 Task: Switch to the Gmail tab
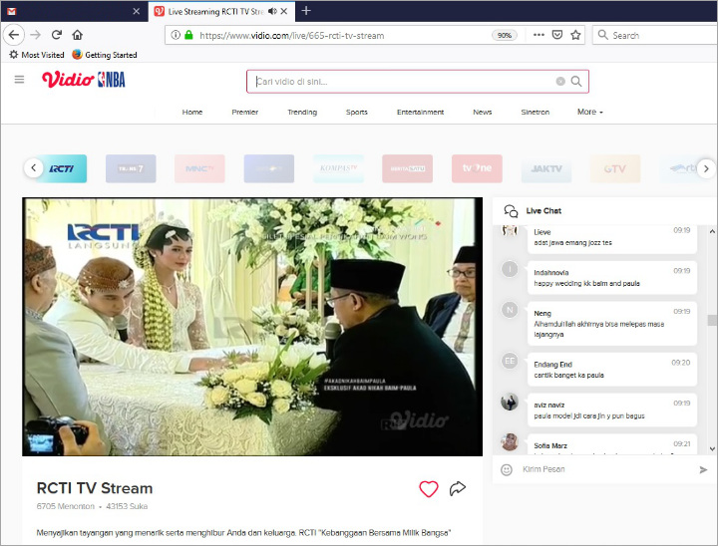(x=73, y=11)
